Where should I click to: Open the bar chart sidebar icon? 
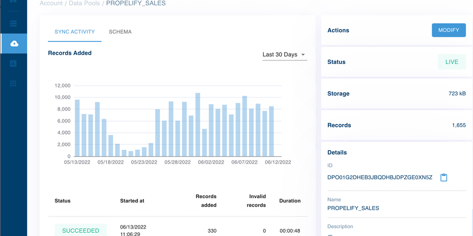(13, 64)
